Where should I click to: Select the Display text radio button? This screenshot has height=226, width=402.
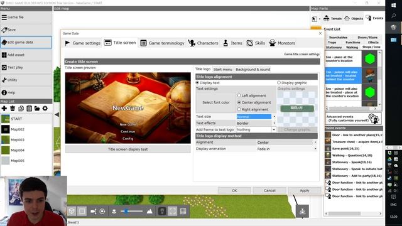tap(197, 83)
